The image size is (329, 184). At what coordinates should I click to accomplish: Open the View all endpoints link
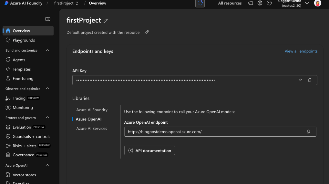(301, 51)
